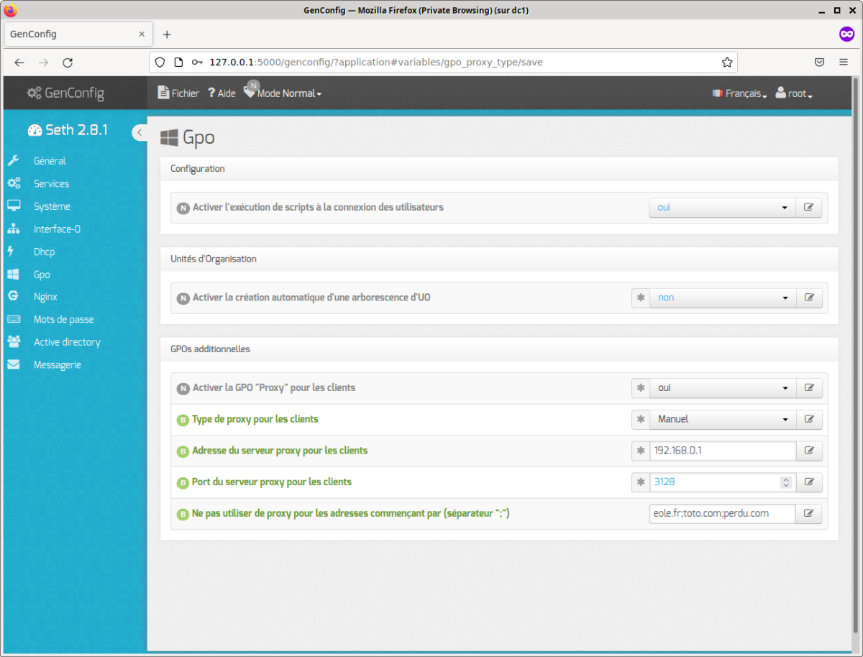Click edit icon for GPO "Proxy" activation row
The height and width of the screenshot is (657, 863).
(808, 387)
